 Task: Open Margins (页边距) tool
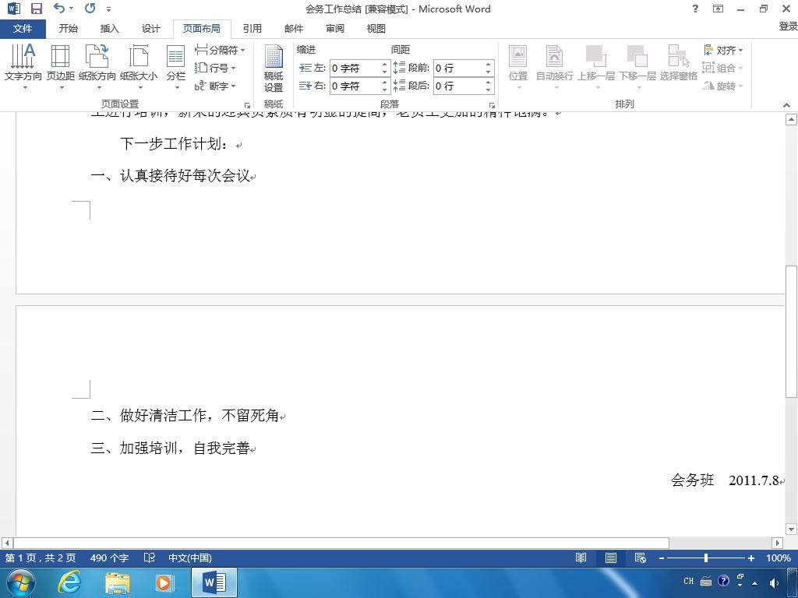pyautogui.click(x=61, y=67)
